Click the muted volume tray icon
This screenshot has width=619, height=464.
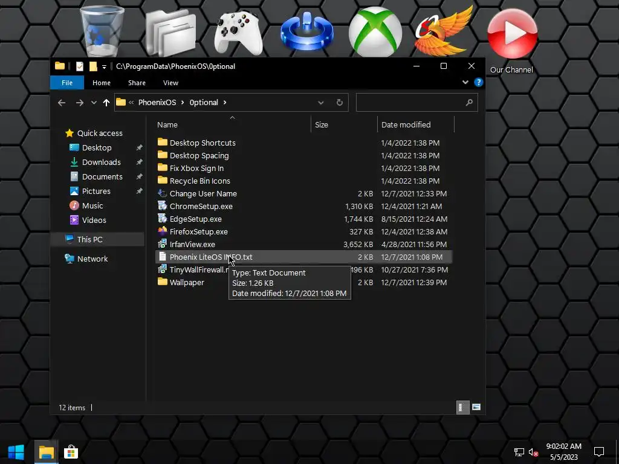pyautogui.click(x=533, y=452)
